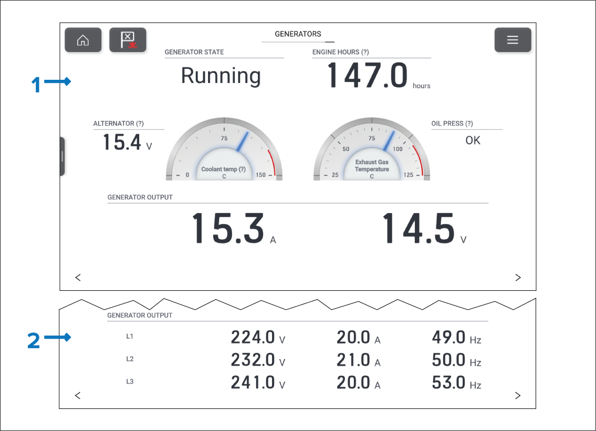Go to the Home screen
596x431 pixels.
pyautogui.click(x=83, y=40)
